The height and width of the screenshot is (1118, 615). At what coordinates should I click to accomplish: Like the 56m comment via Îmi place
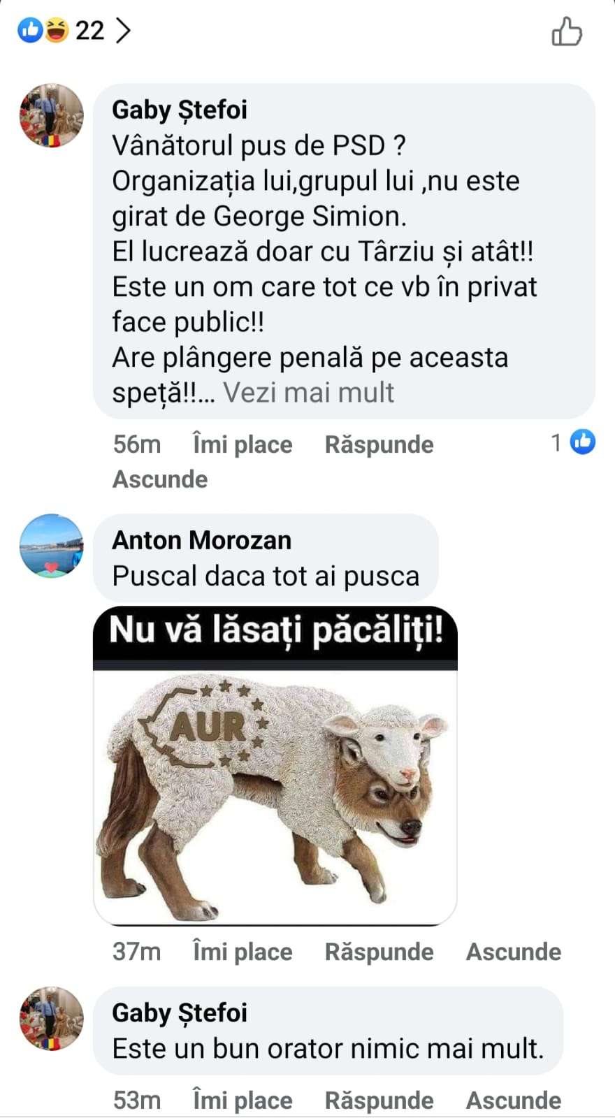click(243, 444)
